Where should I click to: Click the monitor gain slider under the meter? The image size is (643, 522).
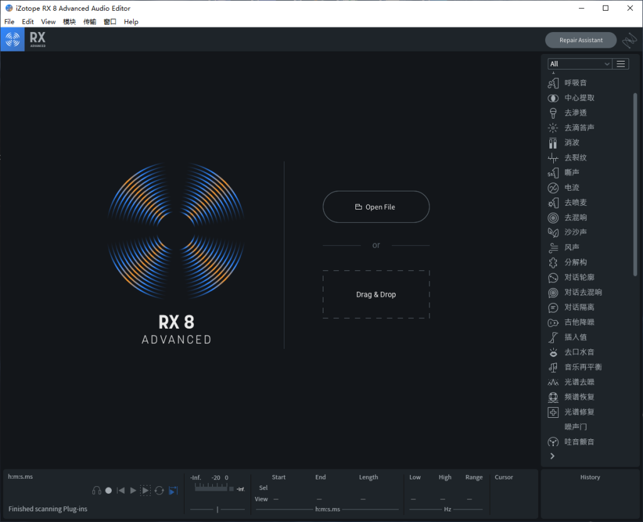[x=217, y=509]
